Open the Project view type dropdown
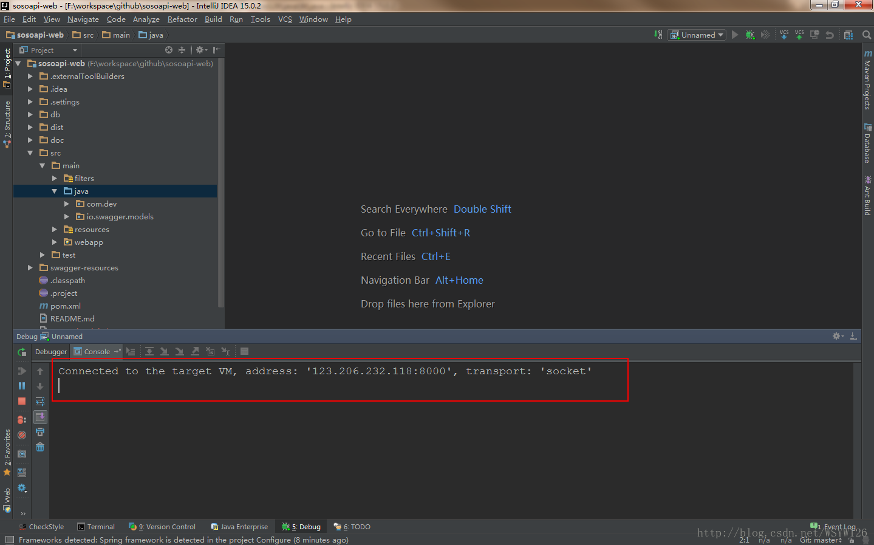 coord(49,50)
